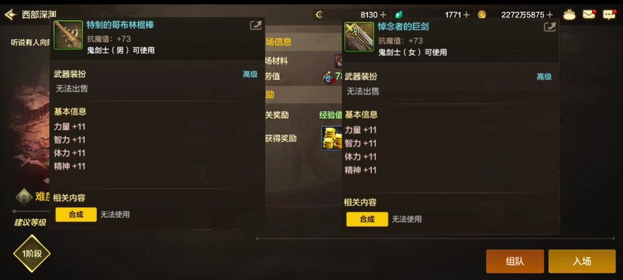Click the gold coins reward icon
The image size is (623, 280).
(332, 138)
